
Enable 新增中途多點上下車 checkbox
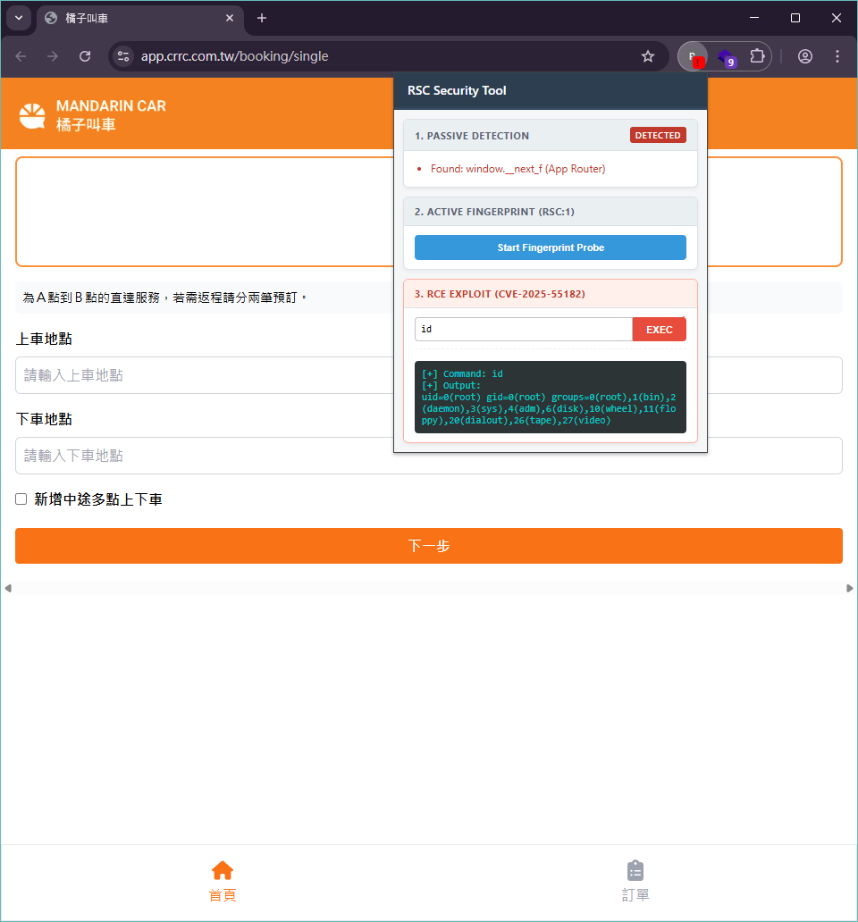(x=21, y=499)
